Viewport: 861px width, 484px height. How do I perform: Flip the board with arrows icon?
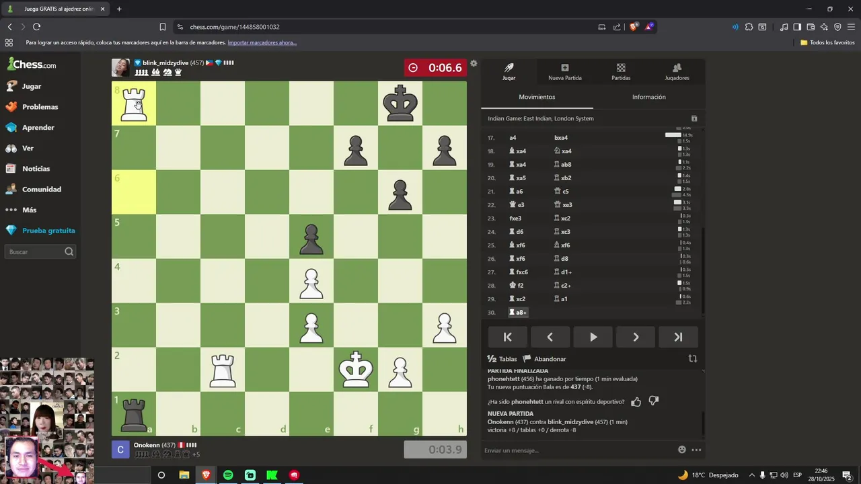[x=692, y=359]
